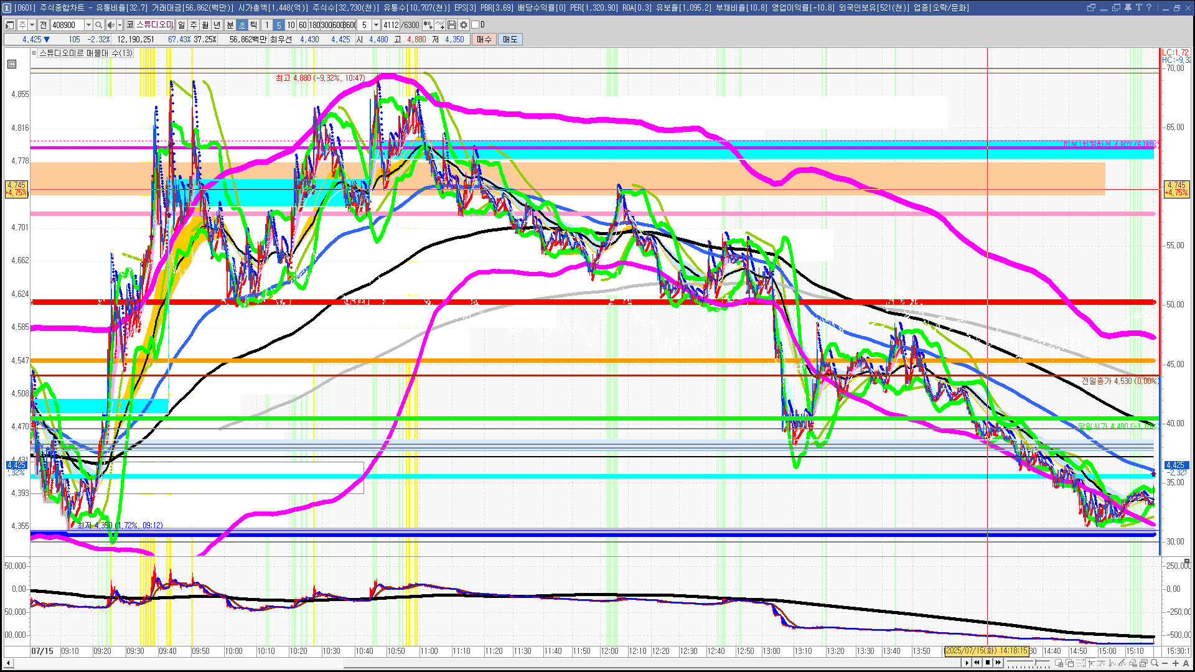Click the data grid icon left of chart
This screenshot has height=672, width=1195.
point(12,64)
